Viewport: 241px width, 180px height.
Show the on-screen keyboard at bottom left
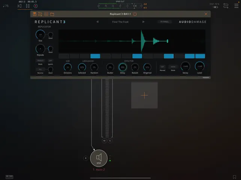pyautogui.click(x=9, y=177)
